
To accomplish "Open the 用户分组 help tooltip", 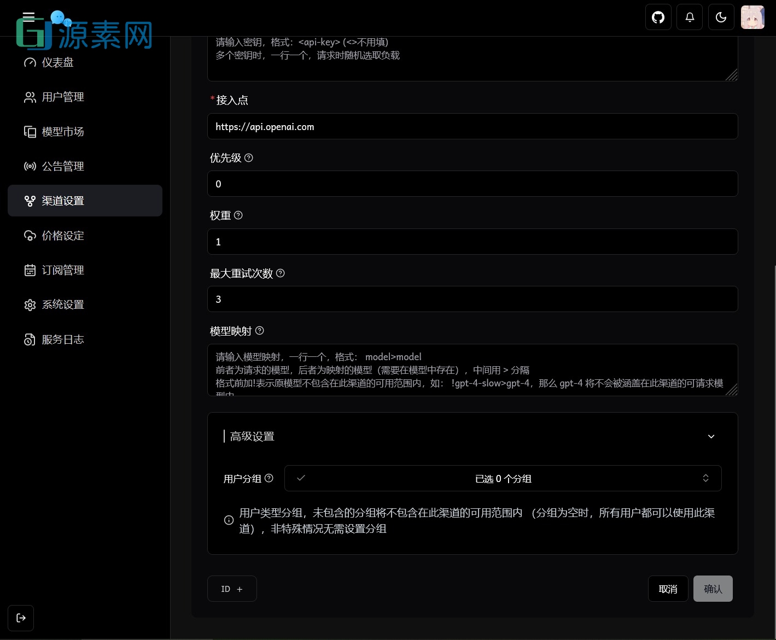I will coord(269,478).
